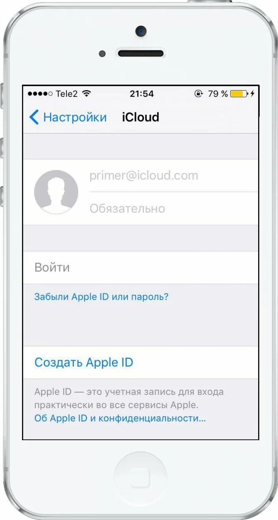
Task: Focus the primer@icloud.com email field
Action: (x=173, y=175)
